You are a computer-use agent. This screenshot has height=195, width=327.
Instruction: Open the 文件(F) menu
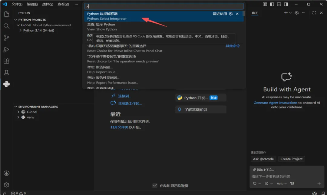pyautogui.click(x=17, y=4)
